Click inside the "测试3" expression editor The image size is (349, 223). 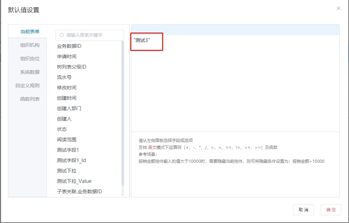235,83
